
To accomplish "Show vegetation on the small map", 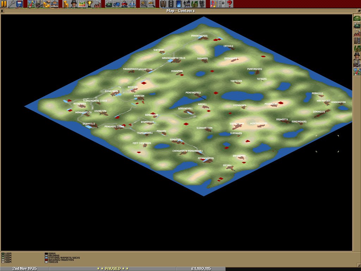I will coord(357,48).
